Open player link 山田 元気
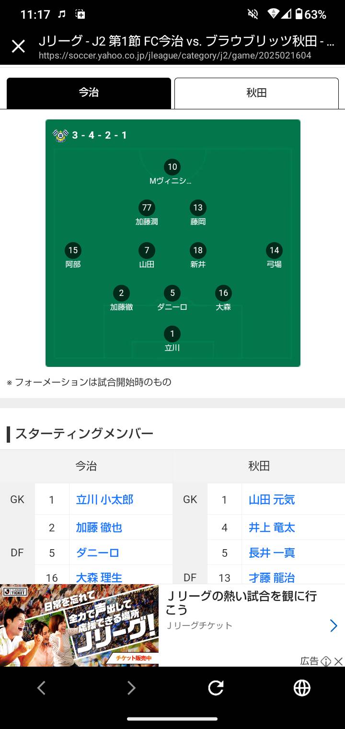This screenshot has width=345, height=729. [272, 500]
